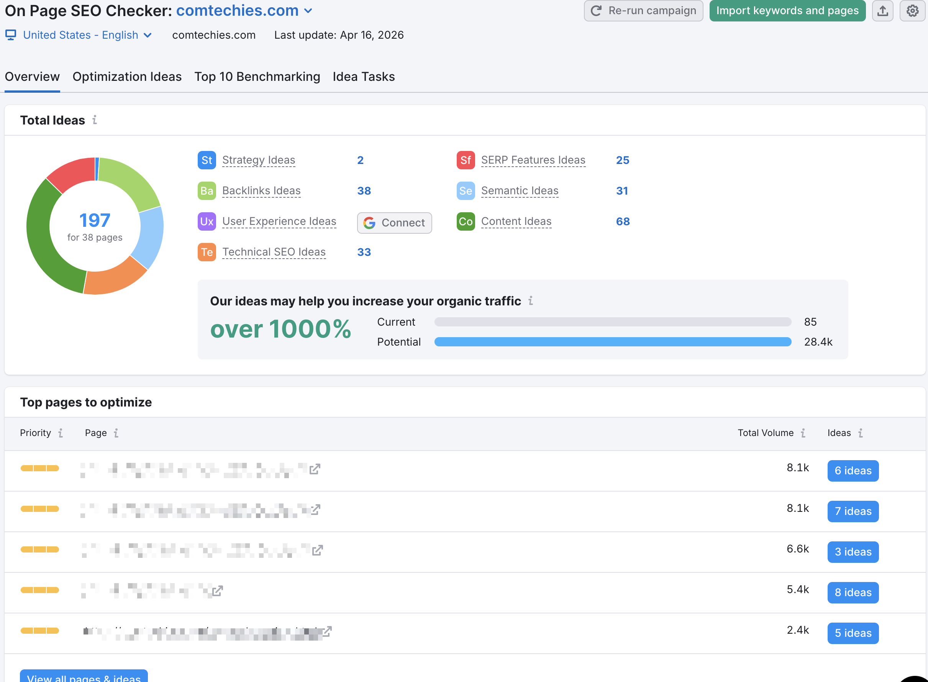Click the Re-run campaign button
The width and height of the screenshot is (928, 682).
pyautogui.click(x=643, y=11)
